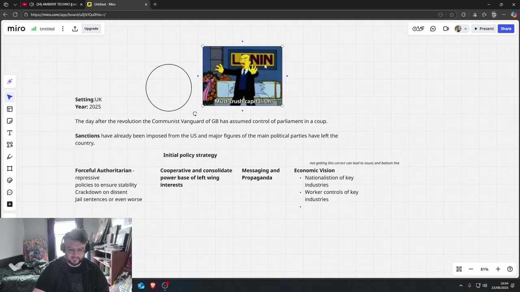520x292 pixels.
Task: Click the Forceful Authoritarian text block
Action: 108,185
